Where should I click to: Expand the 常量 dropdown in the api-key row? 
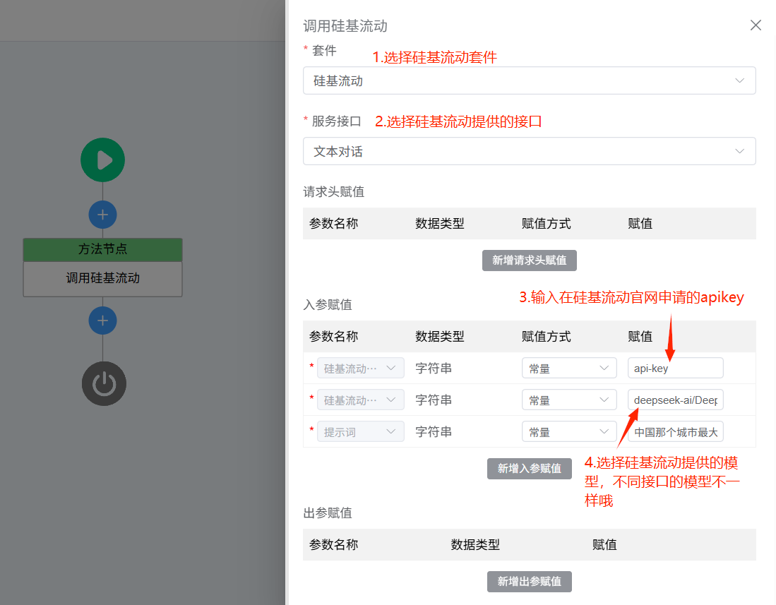569,368
